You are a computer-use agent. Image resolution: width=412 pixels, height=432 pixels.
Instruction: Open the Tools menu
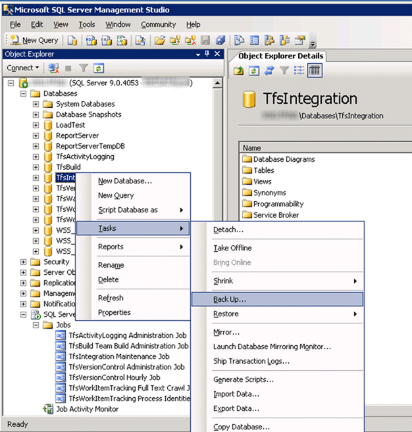tap(87, 24)
